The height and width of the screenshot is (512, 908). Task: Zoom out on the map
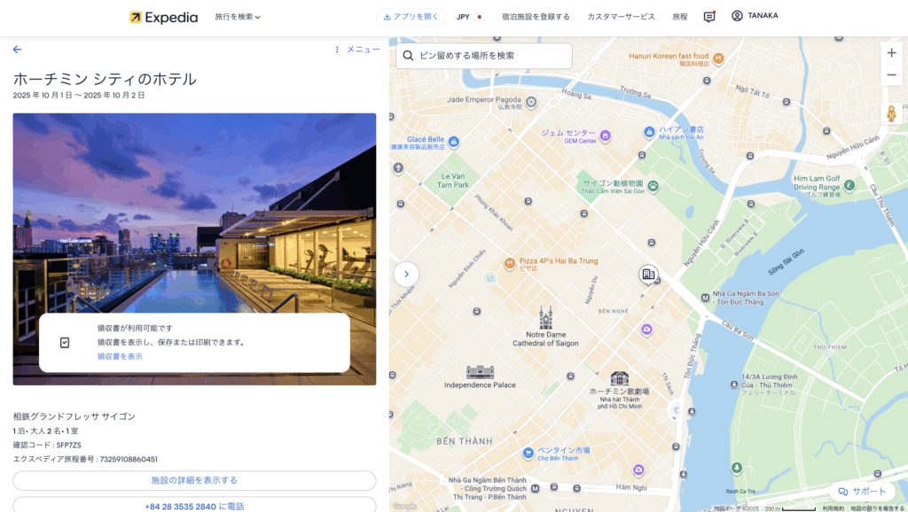click(x=891, y=75)
